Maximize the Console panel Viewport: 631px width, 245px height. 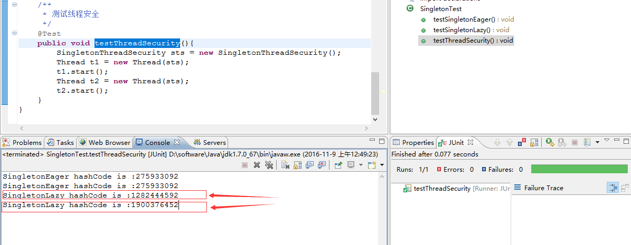pos(382,141)
